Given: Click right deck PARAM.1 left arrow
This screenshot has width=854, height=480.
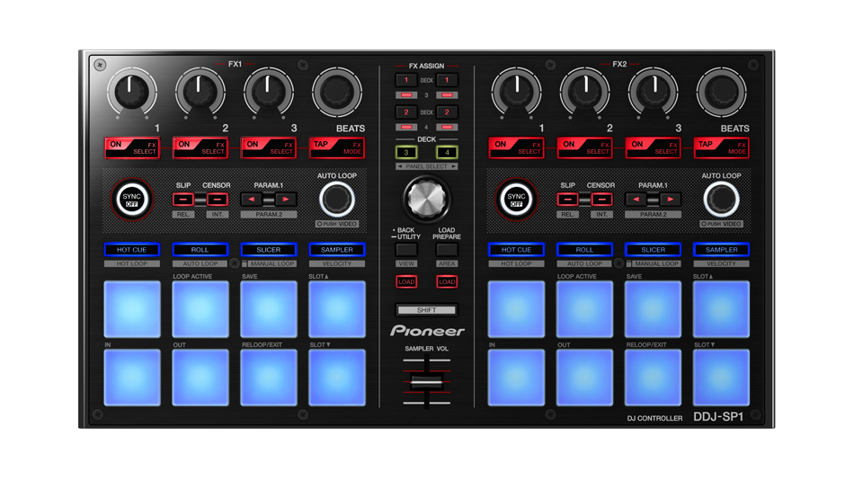Looking at the screenshot, I should click(x=637, y=199).
